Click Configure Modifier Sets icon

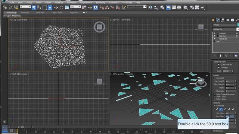click(x=236, y=55)
